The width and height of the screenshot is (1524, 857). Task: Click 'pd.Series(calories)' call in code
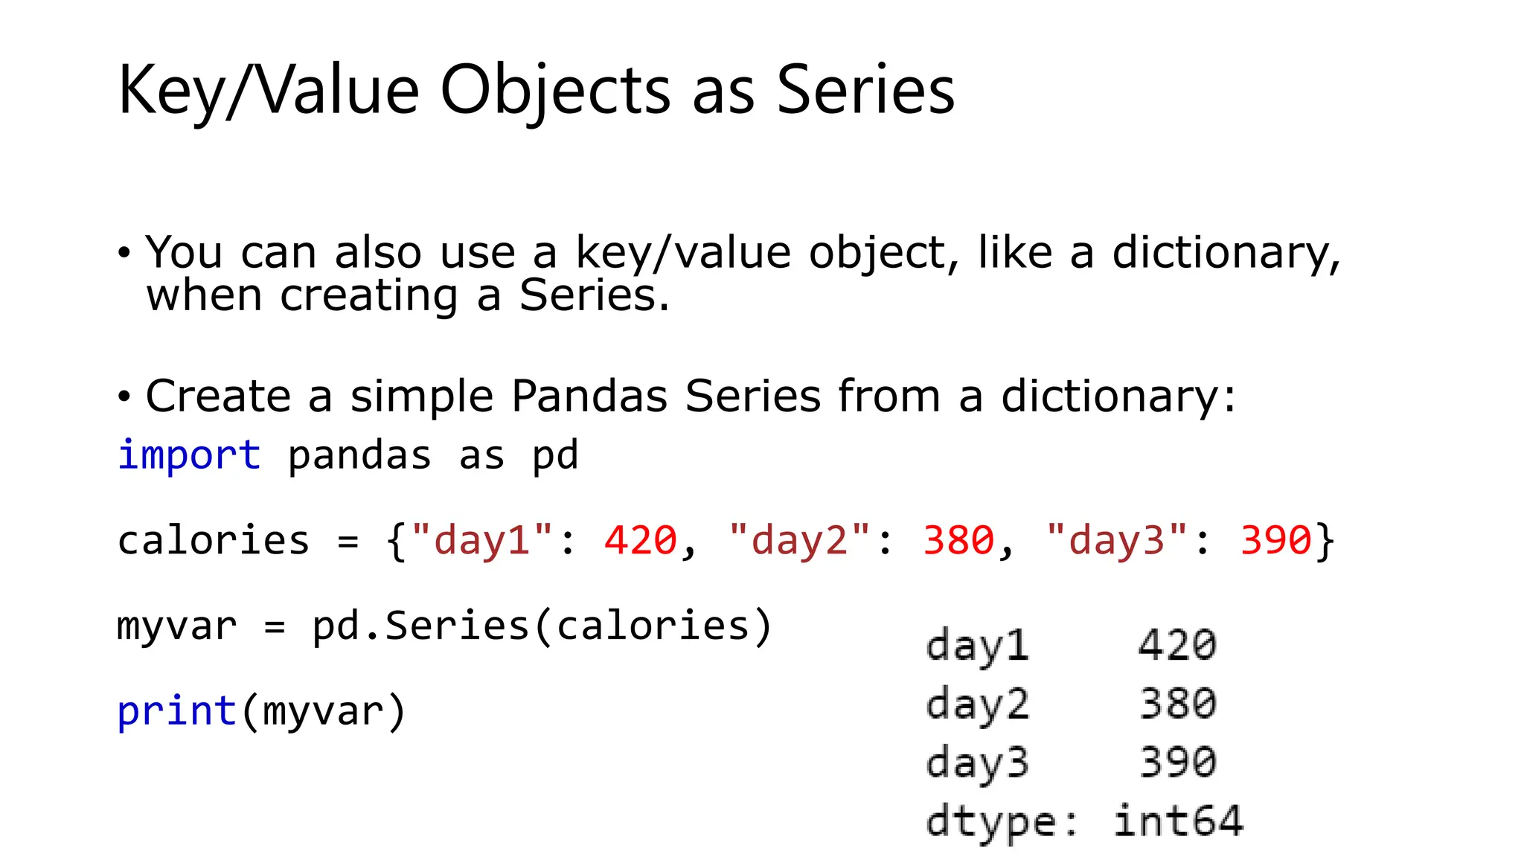coord(542,626)
